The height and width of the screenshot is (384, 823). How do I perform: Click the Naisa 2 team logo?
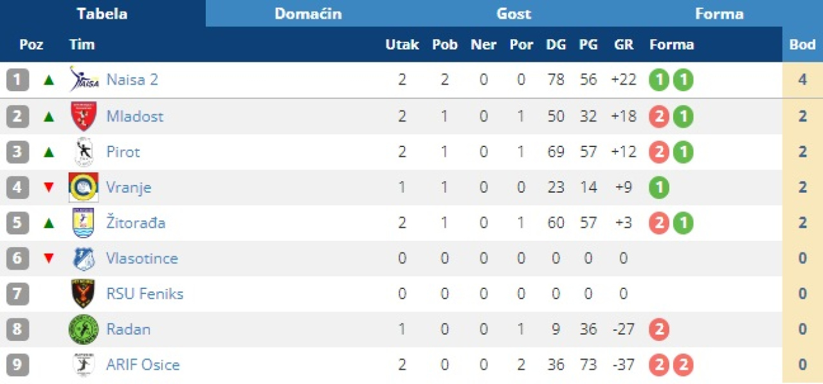pyautogui.click(x=84, y=80)
